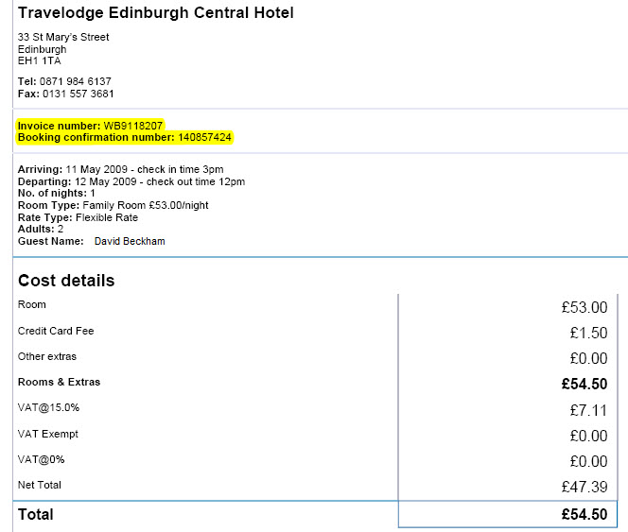Click the 33 St Mary's Street address line

tap(63, 37)
